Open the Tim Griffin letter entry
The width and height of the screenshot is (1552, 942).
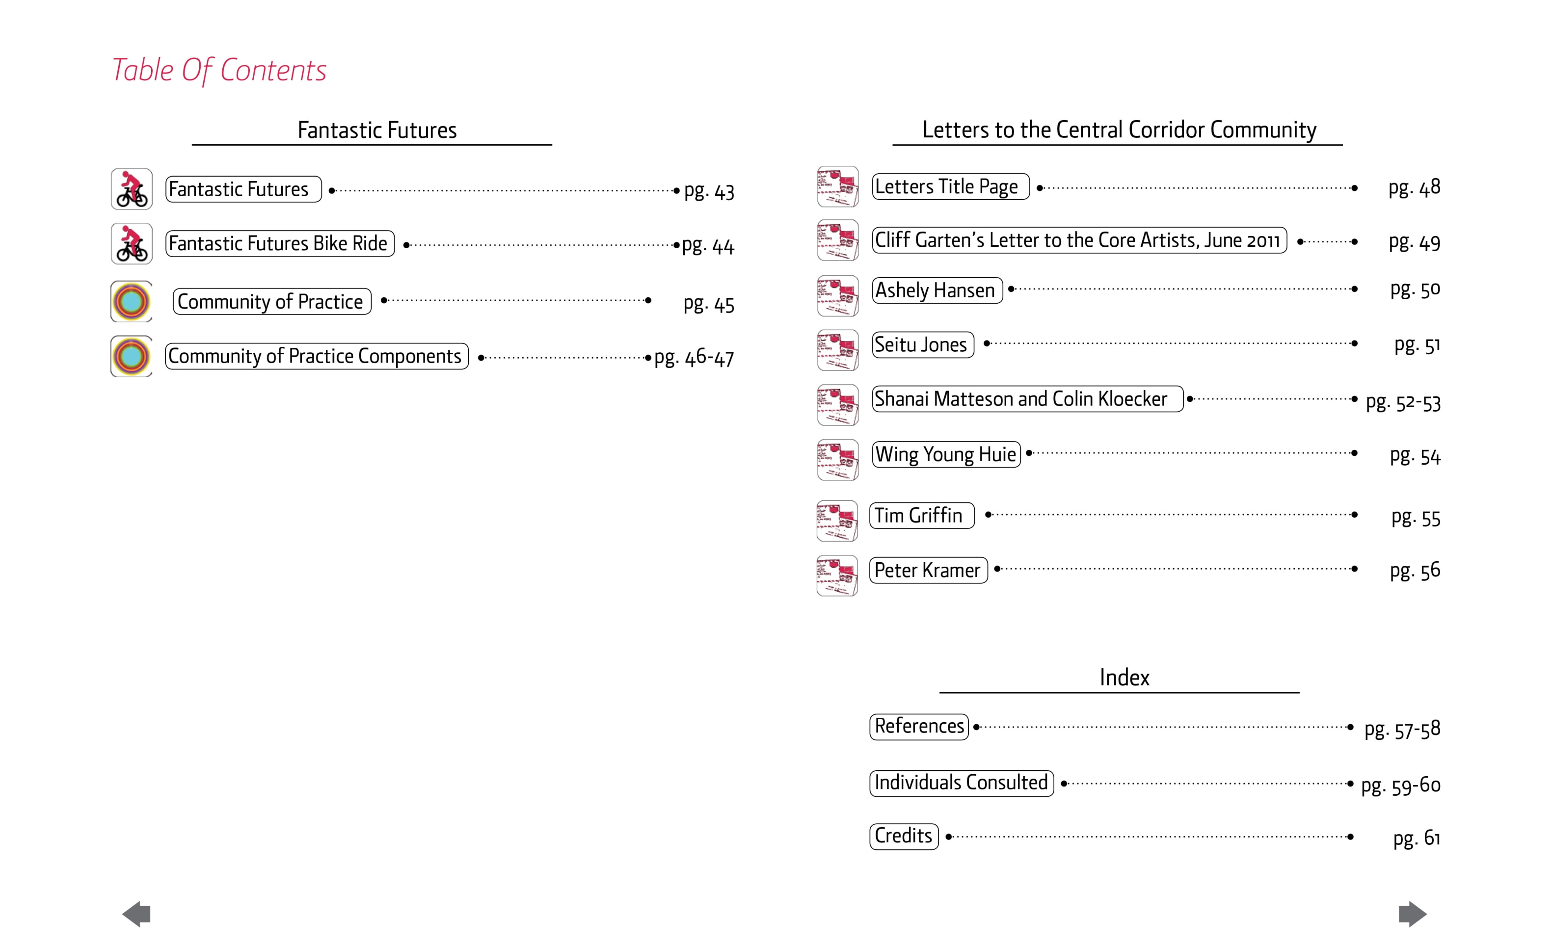coord(921,516)
